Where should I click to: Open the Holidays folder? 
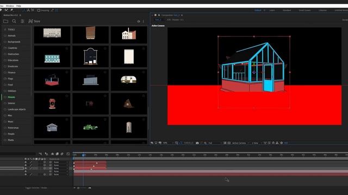(x=12, y=91)
